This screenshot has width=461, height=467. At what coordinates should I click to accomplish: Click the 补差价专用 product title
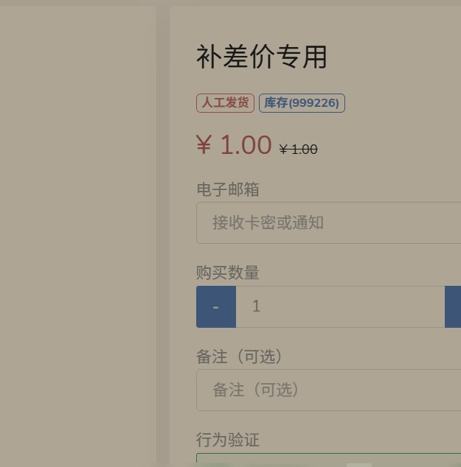pyautogui.click(x=262, y=57)
